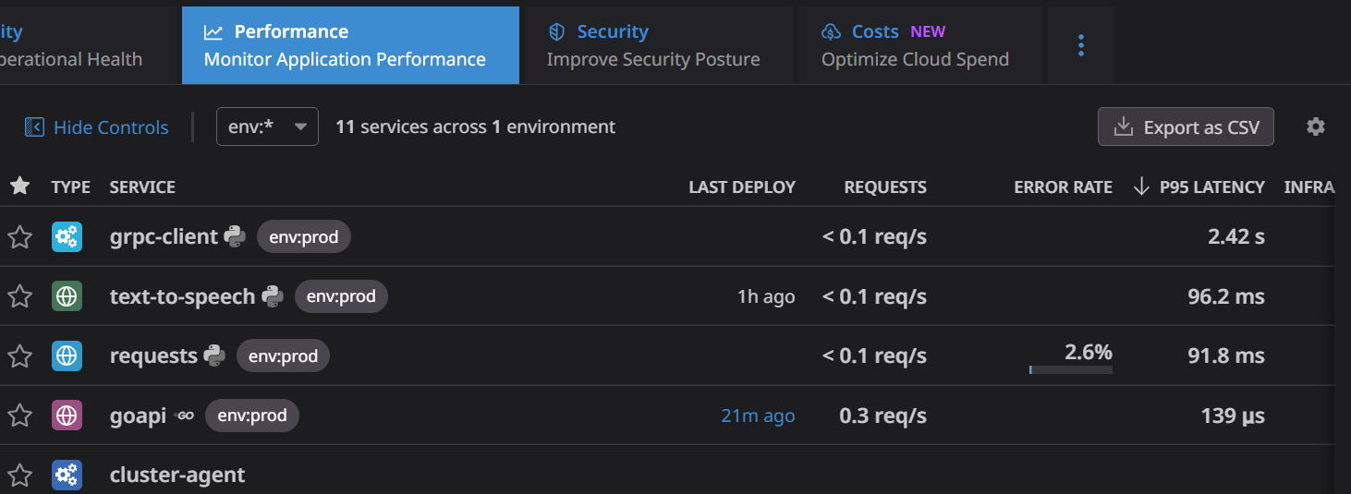Star the grpc-client service

(x=19, y=237)
